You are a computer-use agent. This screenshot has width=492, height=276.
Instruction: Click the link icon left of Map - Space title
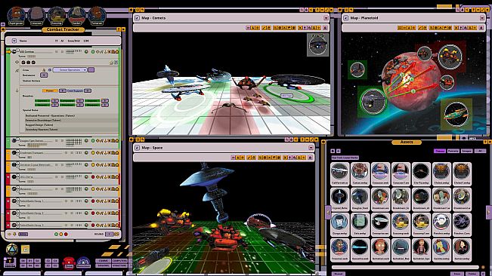coord(137,147)
